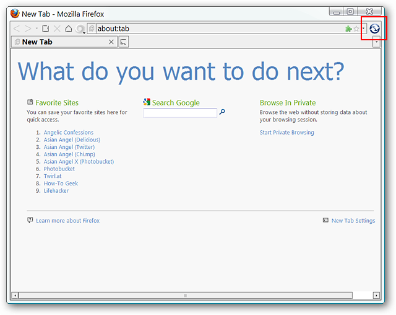396x315 pixels.
Task: Click the Favorite Sites heading
Action: [x=57, y=103]
